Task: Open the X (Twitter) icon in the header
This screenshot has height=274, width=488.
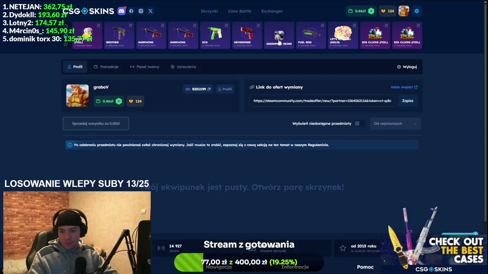Action: pyautogui.click(x=150, y=11)
